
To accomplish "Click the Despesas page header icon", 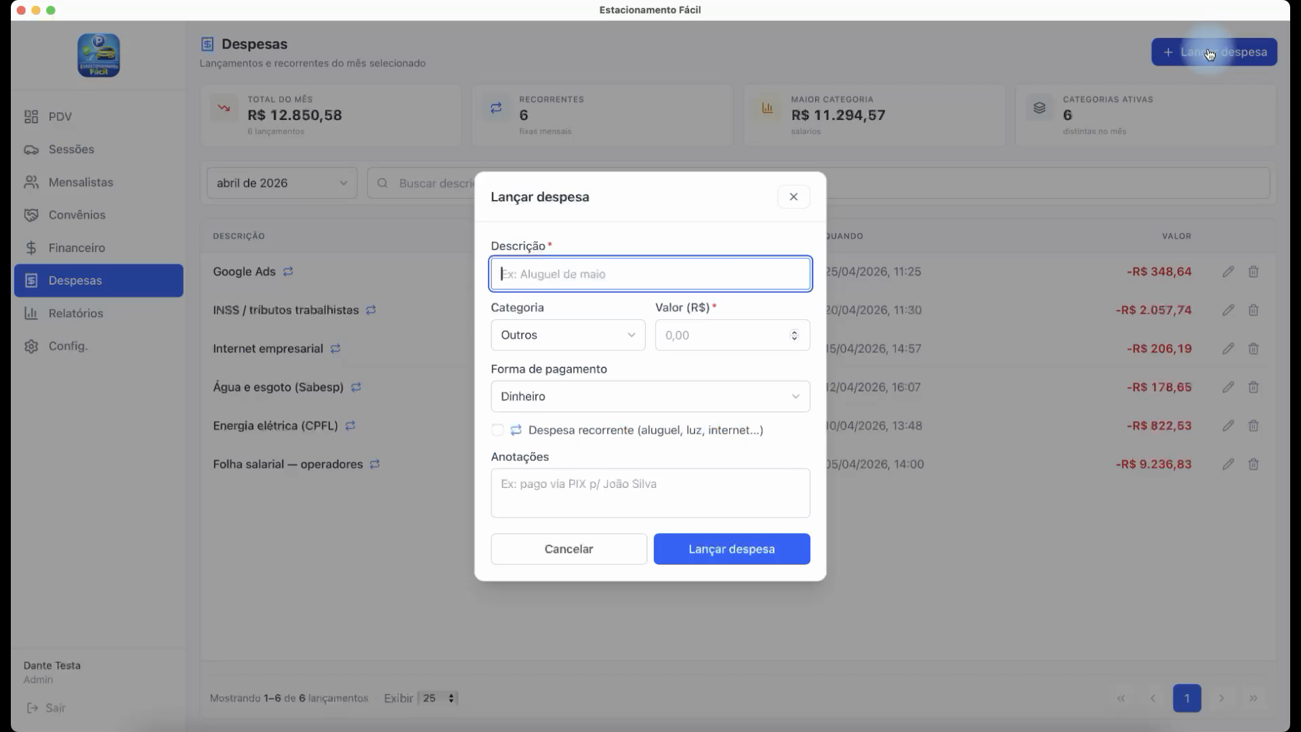I will coord(207,44).
